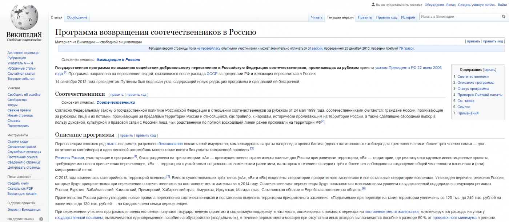Image resolution: width=509 pixels, height=222 pixels.
Task: Hide the table of contents via 'скрыть'
Action: click(x=490, y=70)
